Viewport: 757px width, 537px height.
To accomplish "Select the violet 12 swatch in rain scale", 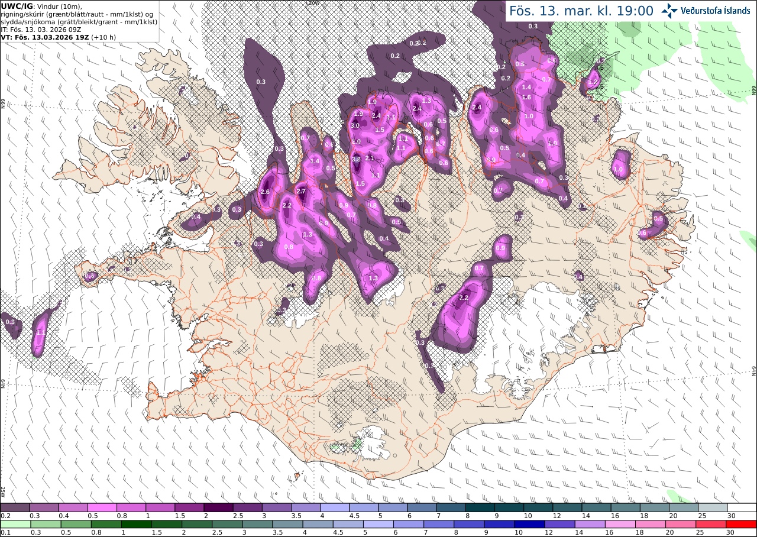I will pyautogui.click(x=559, y=524).
